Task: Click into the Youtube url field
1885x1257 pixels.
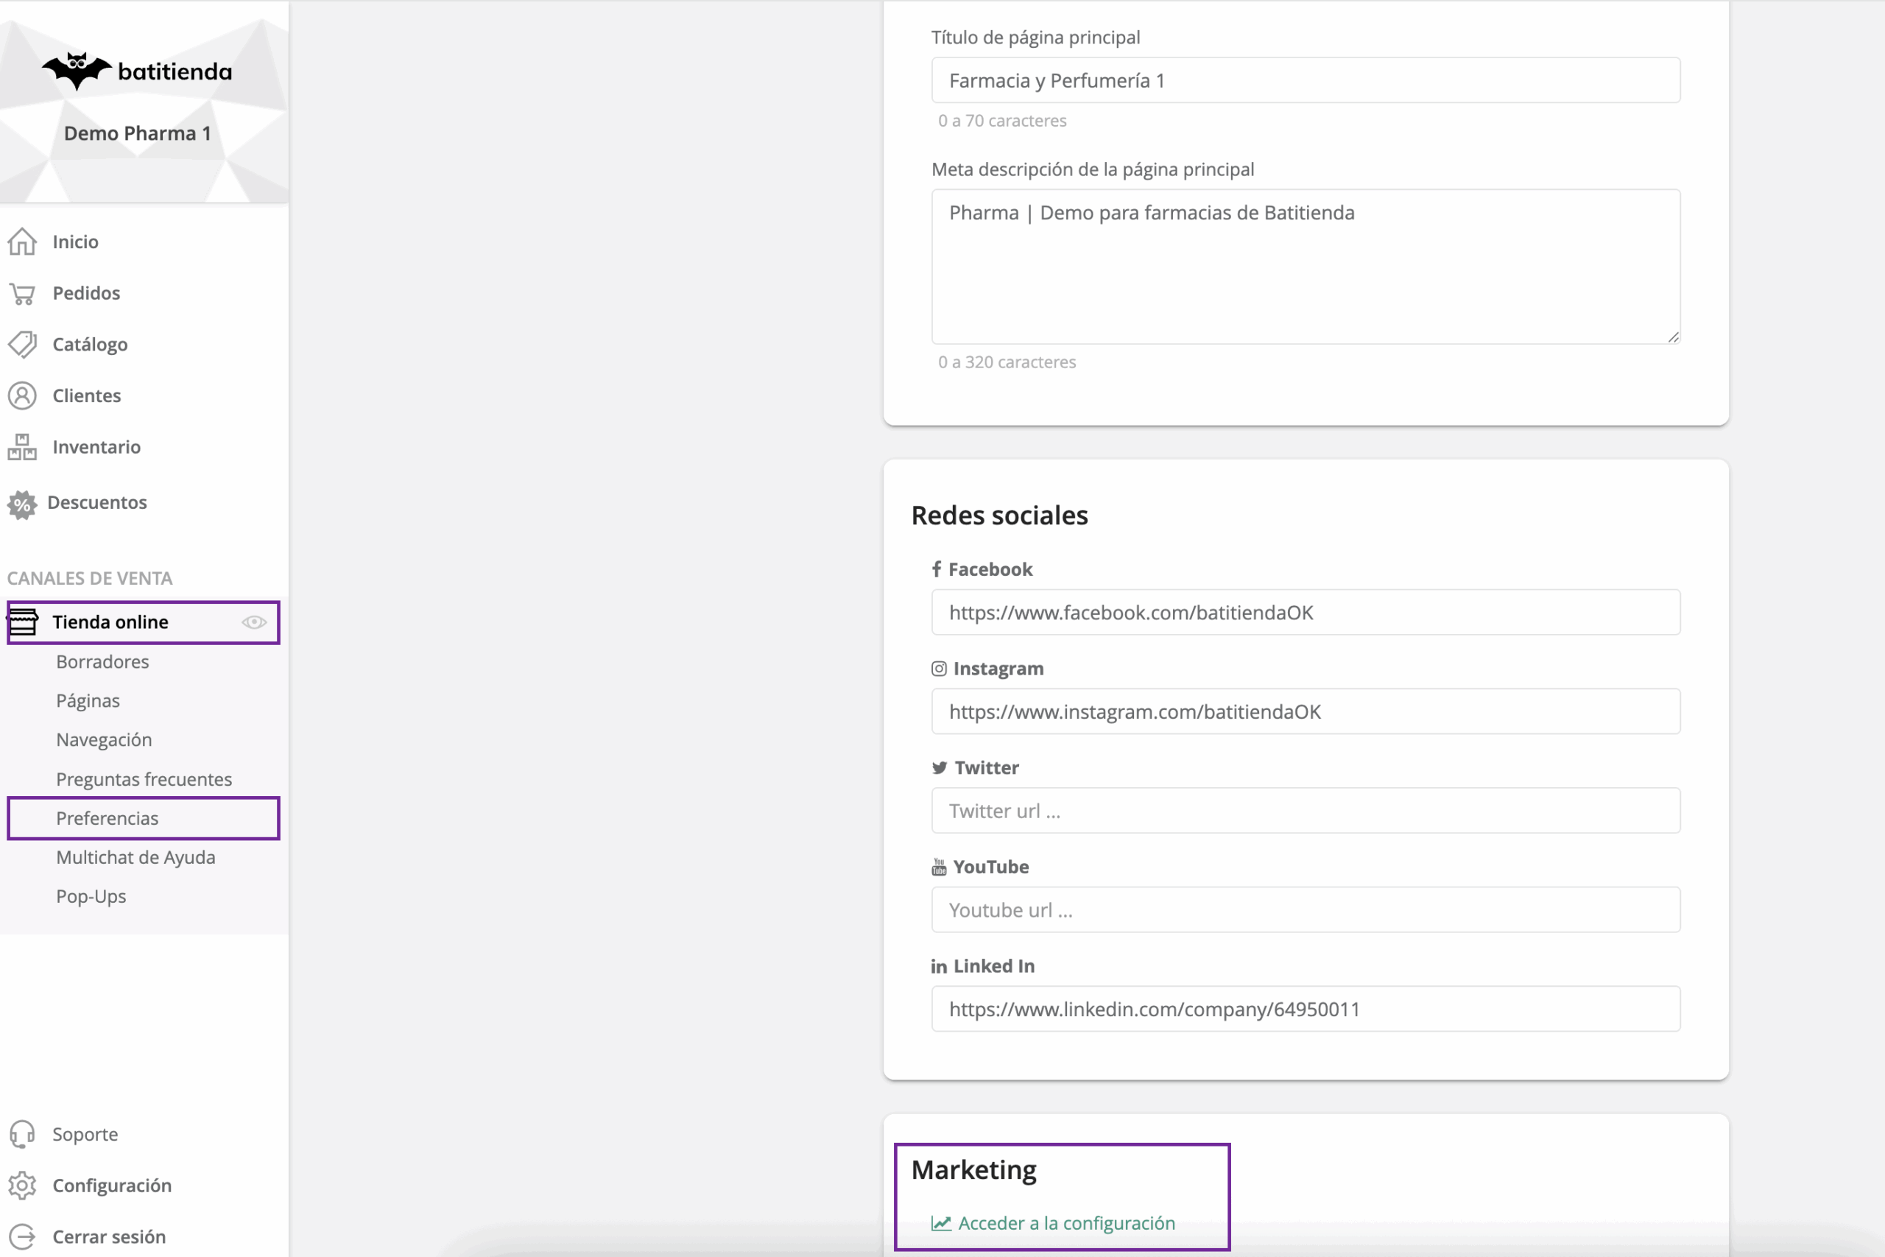Action: 1305,911
